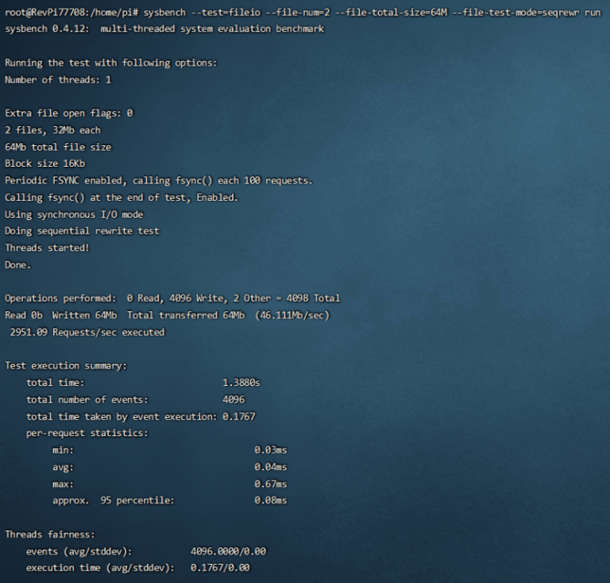
Task: Click the 'Block size 16Kb' line
Action: click(x=44, y=164)
